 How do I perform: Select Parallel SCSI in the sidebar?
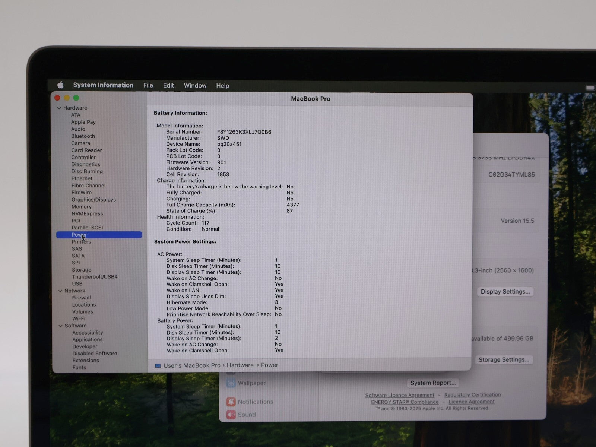click(x=87, y=228)
